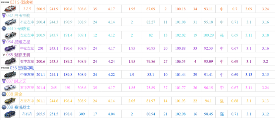The width and height of the screenshot is (276, 120).
Task: Click the RENO logo beside 036 黑耀闪电
Action: tap(5, 68)
